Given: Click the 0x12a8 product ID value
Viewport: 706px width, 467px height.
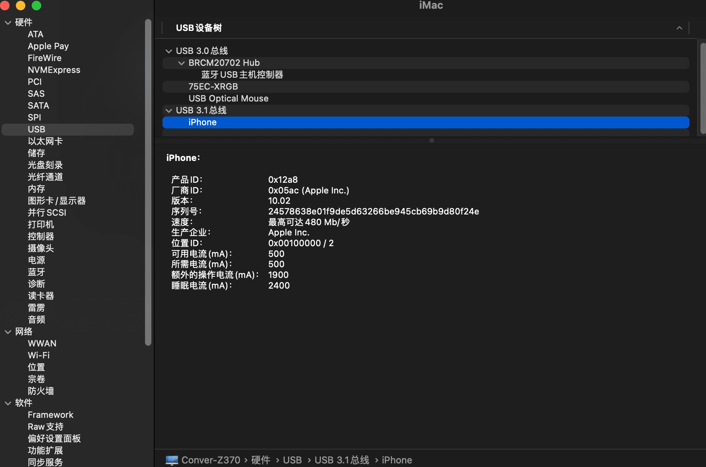Looking at the screenshot, I should point(283,180).
